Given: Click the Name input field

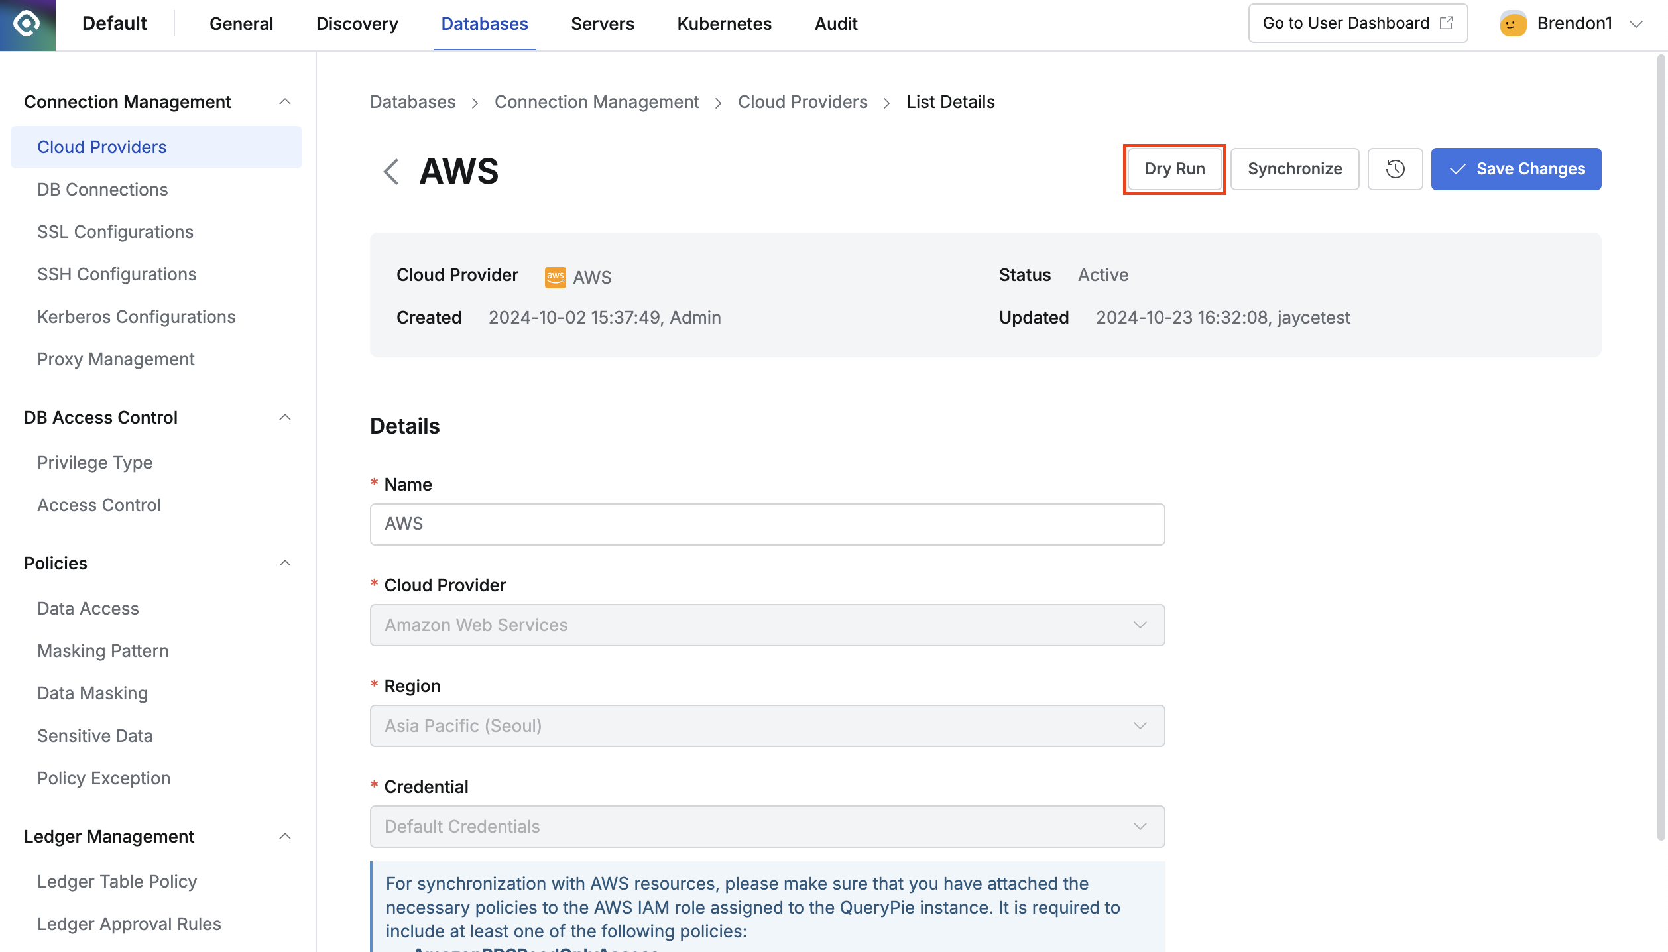Looking at the screenshot, I should coord(767,524).
